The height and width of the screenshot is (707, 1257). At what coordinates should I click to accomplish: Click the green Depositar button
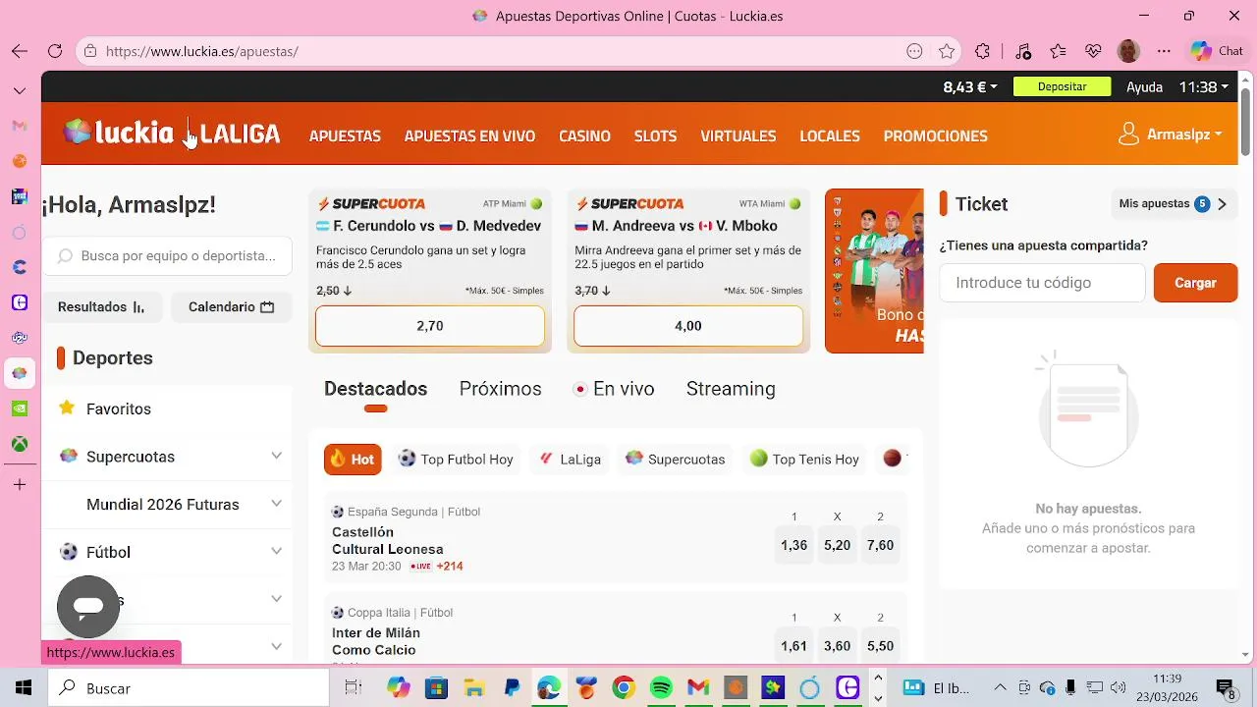(1062, 86)
